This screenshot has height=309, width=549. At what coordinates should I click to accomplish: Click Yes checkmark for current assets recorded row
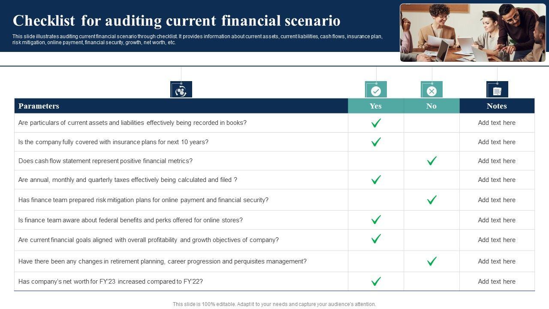(376, 123)
